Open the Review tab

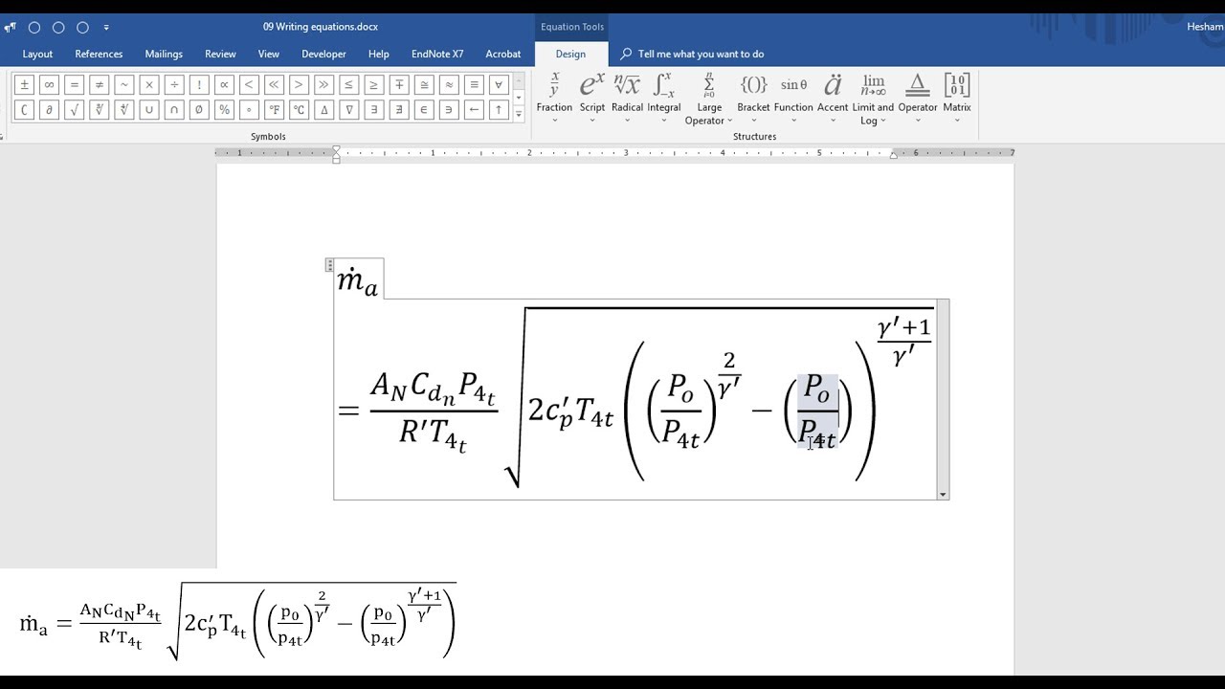[x=220, y=54]
